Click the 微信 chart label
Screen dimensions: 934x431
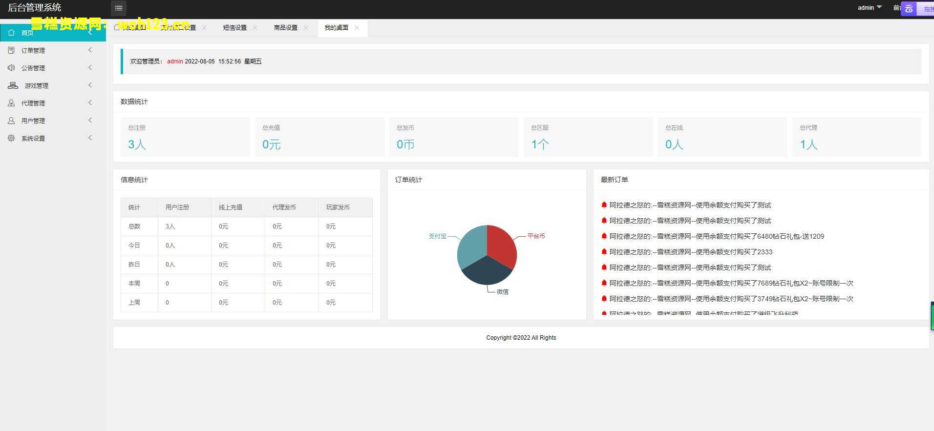[x=503, y=292]
